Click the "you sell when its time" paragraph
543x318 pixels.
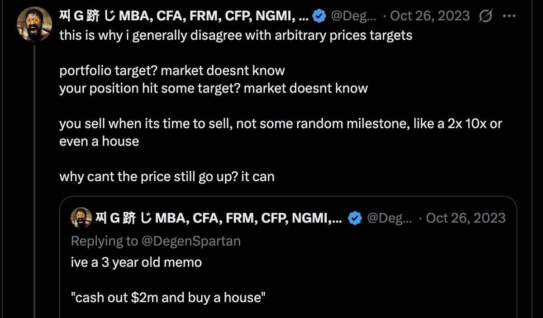281,124
